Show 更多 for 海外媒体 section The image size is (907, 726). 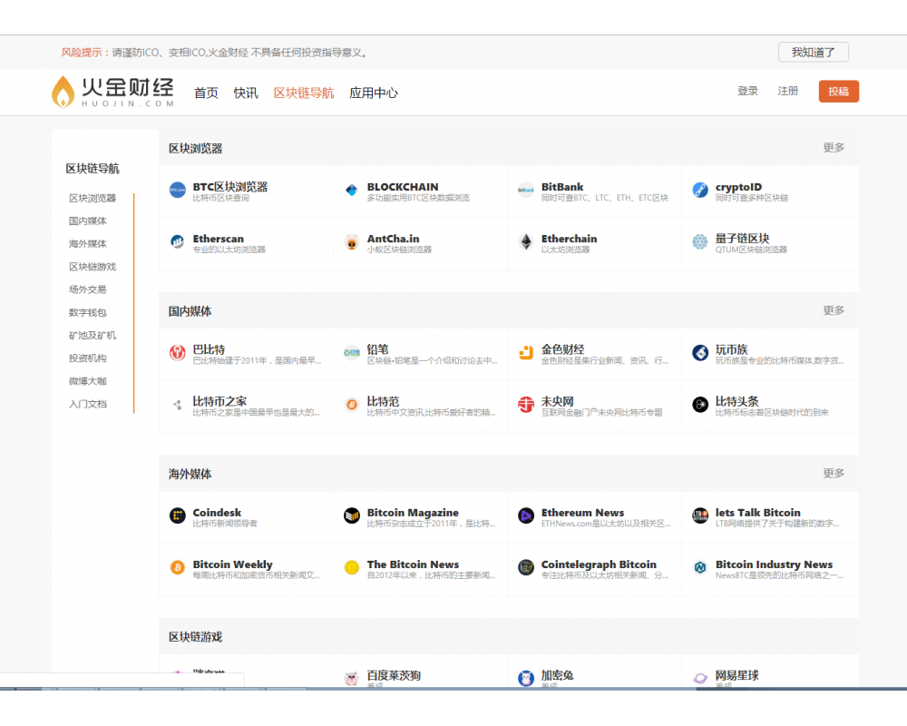pyautogui.click(x=834, y=473)
